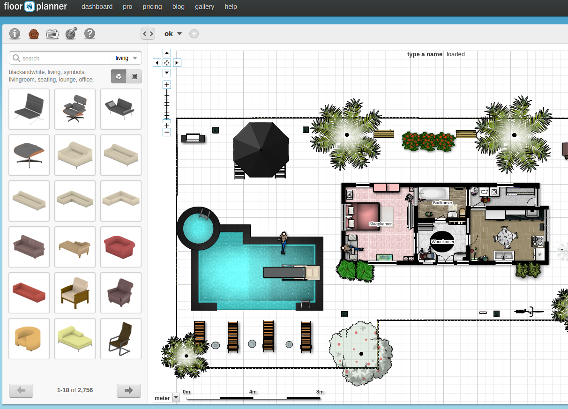
Task: Zoom out with the minus icon
Action: 167,133
